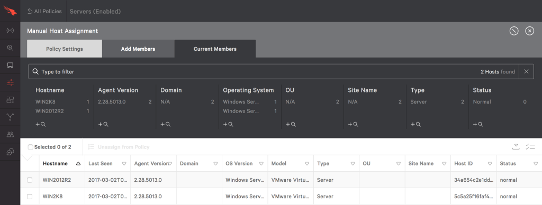Image resolution: width=542 pixels, height=205 pixels.
Task: Open the Model column dropdown
Action: click(307, 164)
